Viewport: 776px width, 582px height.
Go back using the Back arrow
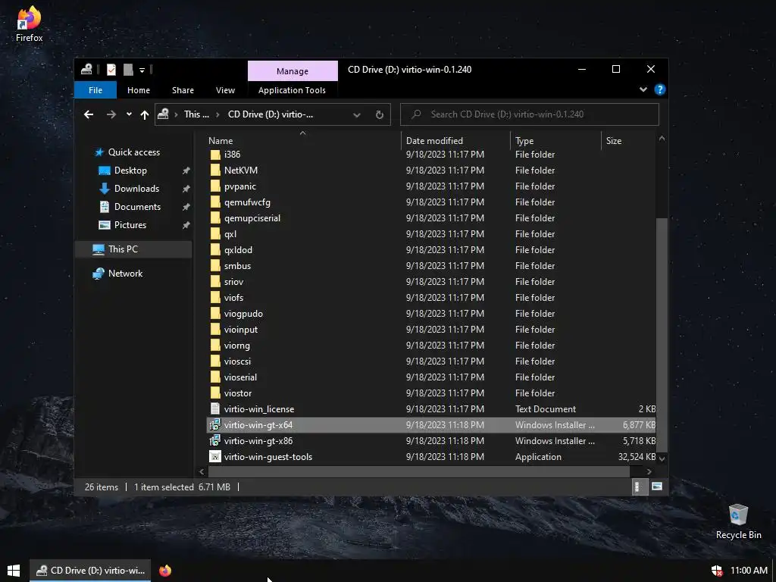click(x=89, y=114)
